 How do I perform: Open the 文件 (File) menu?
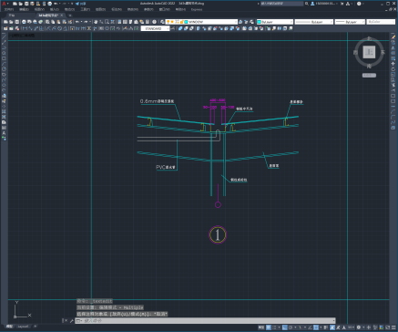pos(9,9)
